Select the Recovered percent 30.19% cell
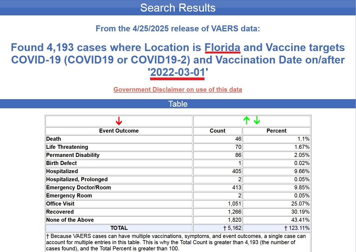Viewport: 356px width, 252px height. click(x=300, y=212)
